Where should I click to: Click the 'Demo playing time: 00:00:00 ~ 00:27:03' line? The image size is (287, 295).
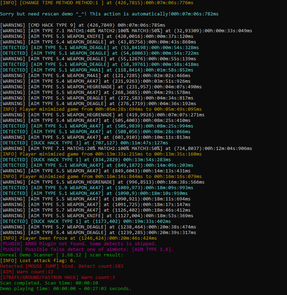point(66,289)
